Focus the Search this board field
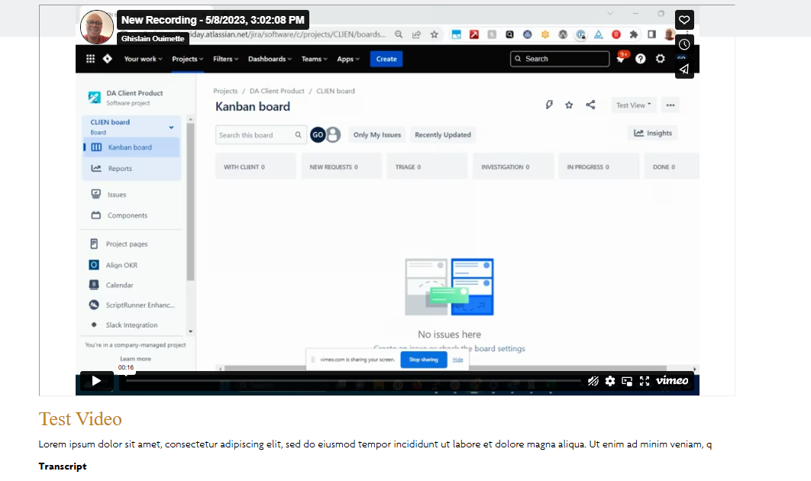The image size is (811, 481). pyautogui.click(x=260, y=135)
